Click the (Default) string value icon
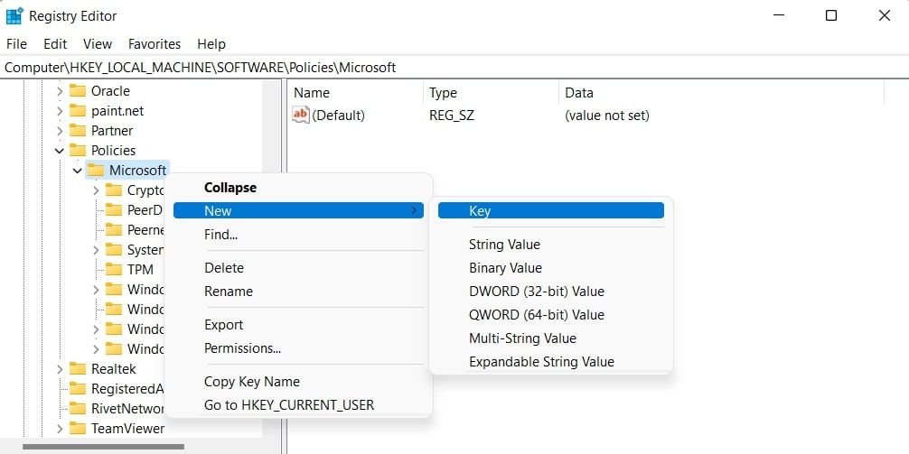909x454 pixels. point(301,115)
